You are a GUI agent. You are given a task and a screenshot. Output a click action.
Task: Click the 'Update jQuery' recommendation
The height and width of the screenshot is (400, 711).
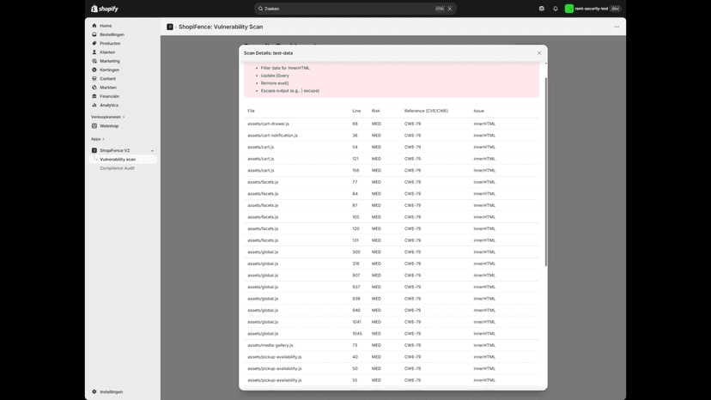coord(275,76)
